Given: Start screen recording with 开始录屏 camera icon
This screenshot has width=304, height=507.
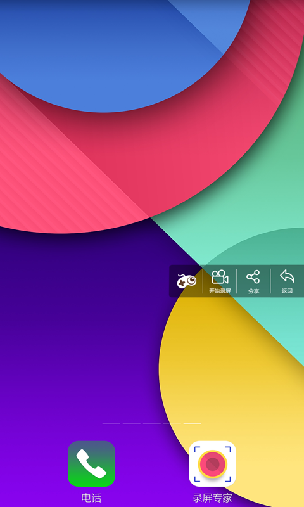Looking at the screenshot, I should click(x=220, y=277).
